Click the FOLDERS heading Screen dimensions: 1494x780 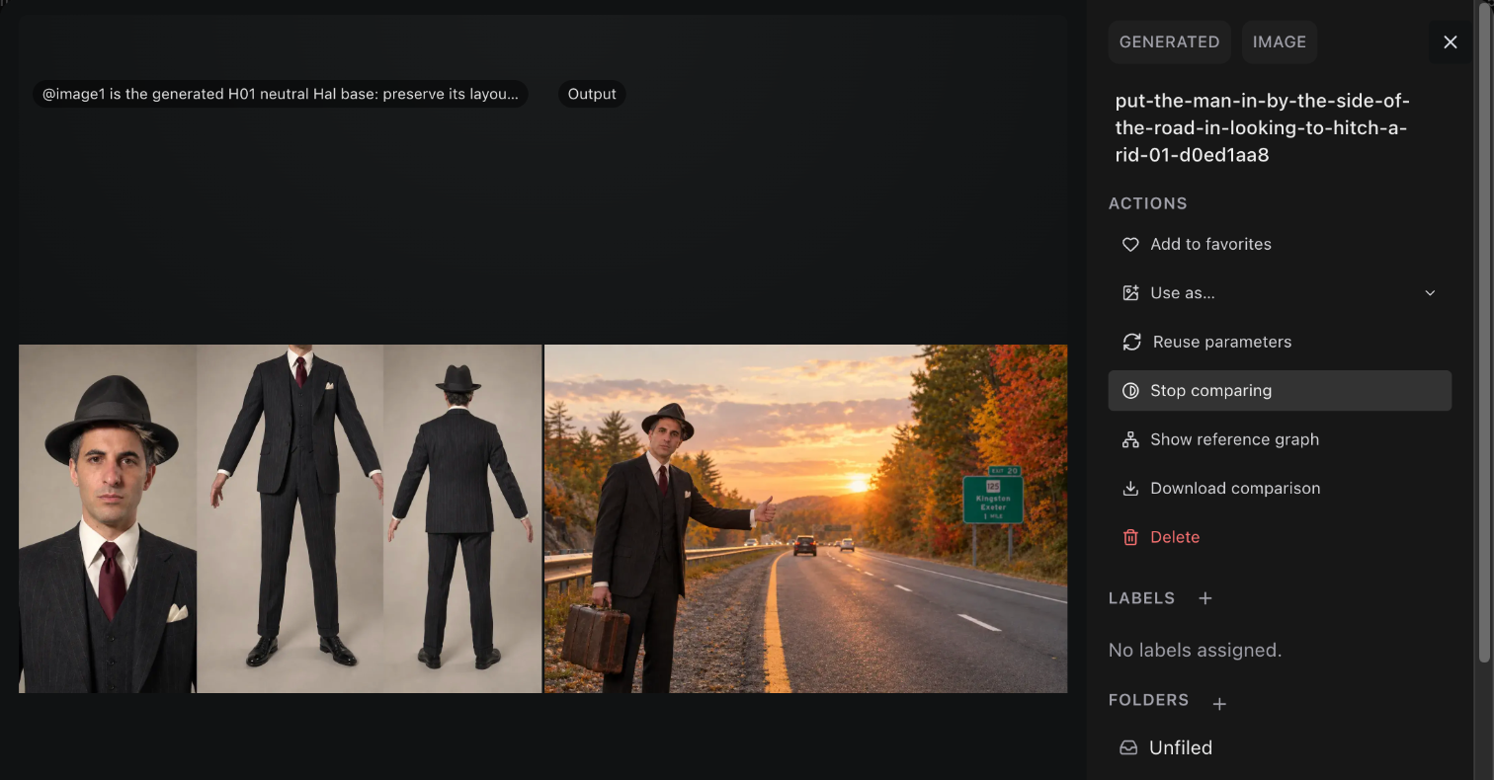point(1148,700)
